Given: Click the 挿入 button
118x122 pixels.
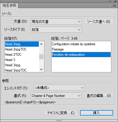Looking at the screenshot, I should coord(97,113).
